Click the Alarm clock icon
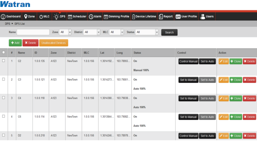This screenshot has width=257, height=141. pyautogui.click(x=91, y=17)
